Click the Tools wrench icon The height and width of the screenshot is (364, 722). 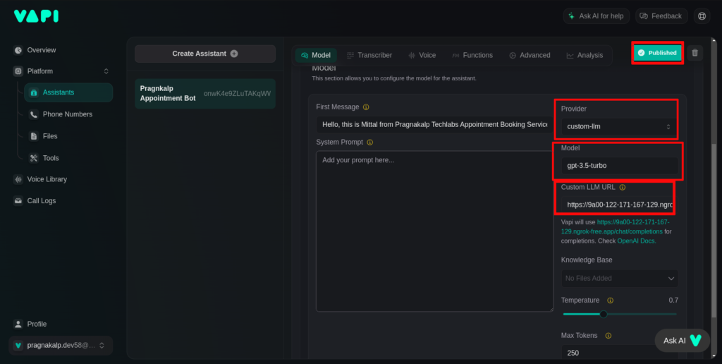[x=34, y=158]
